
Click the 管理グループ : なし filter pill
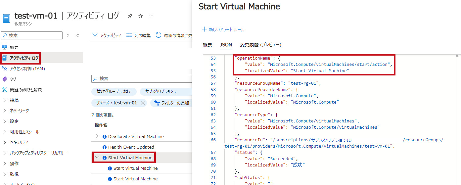[113, 92]
